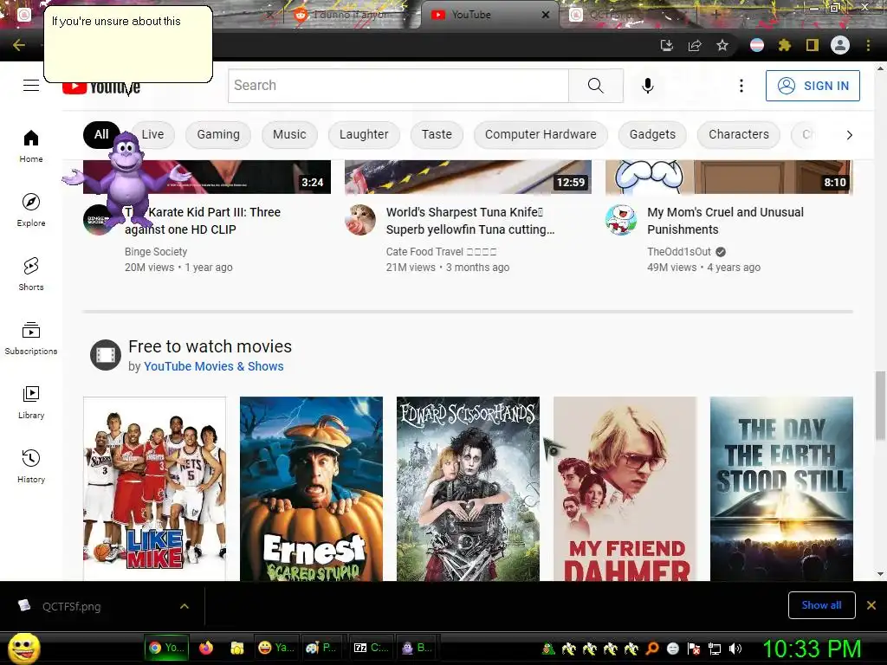Select the All filter chip
887x665 pixels.
pyautogui.click(x=101, y=134)
